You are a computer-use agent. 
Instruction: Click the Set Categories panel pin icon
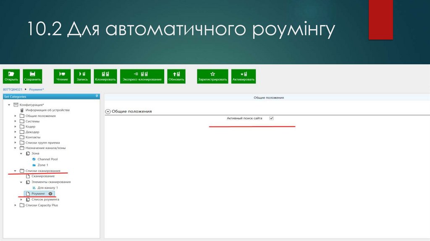97,96
